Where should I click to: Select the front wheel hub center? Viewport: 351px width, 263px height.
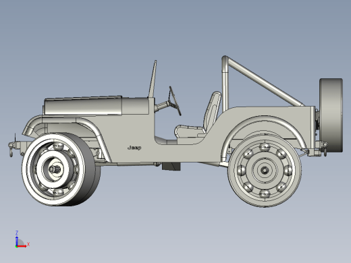[x=55, y=169]
